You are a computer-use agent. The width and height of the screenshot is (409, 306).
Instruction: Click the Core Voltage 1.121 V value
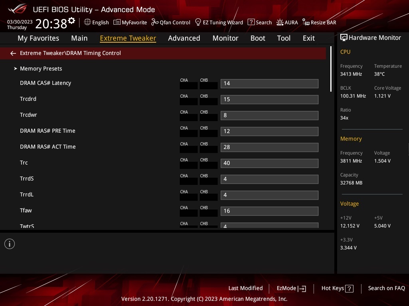tap(382, 96)
